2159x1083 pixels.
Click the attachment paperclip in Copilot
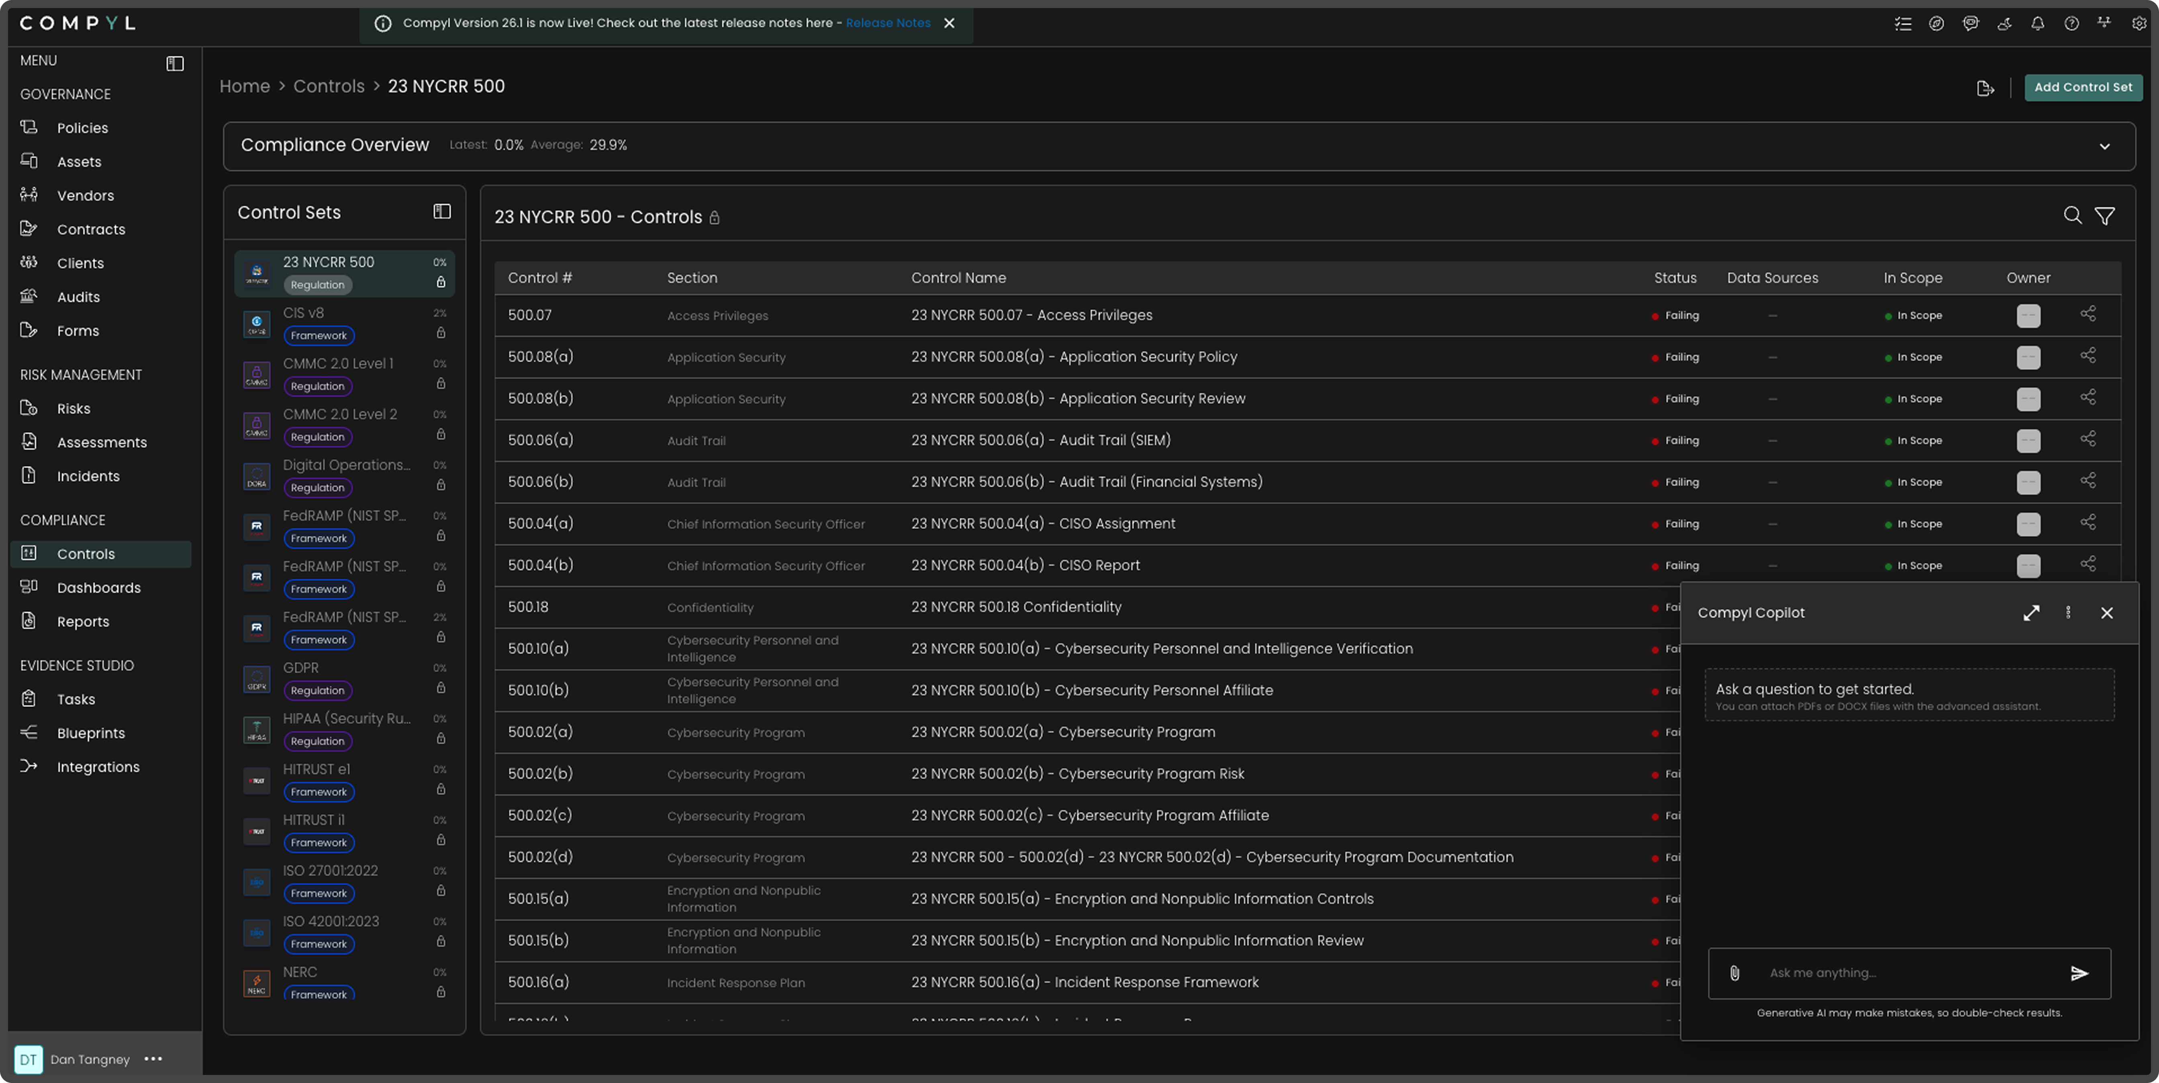coord(1734,973)
